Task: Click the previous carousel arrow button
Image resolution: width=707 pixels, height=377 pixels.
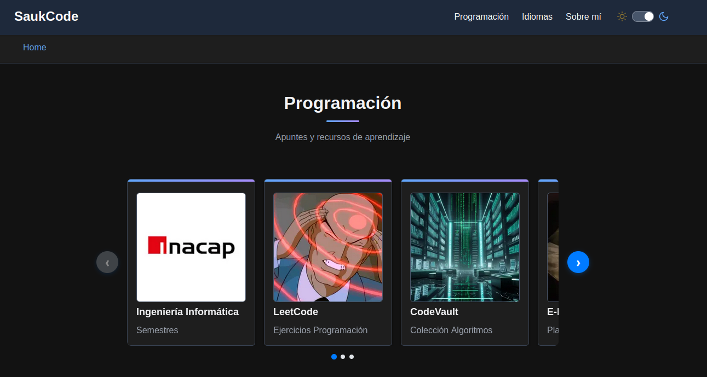Action: pos(107,262)
